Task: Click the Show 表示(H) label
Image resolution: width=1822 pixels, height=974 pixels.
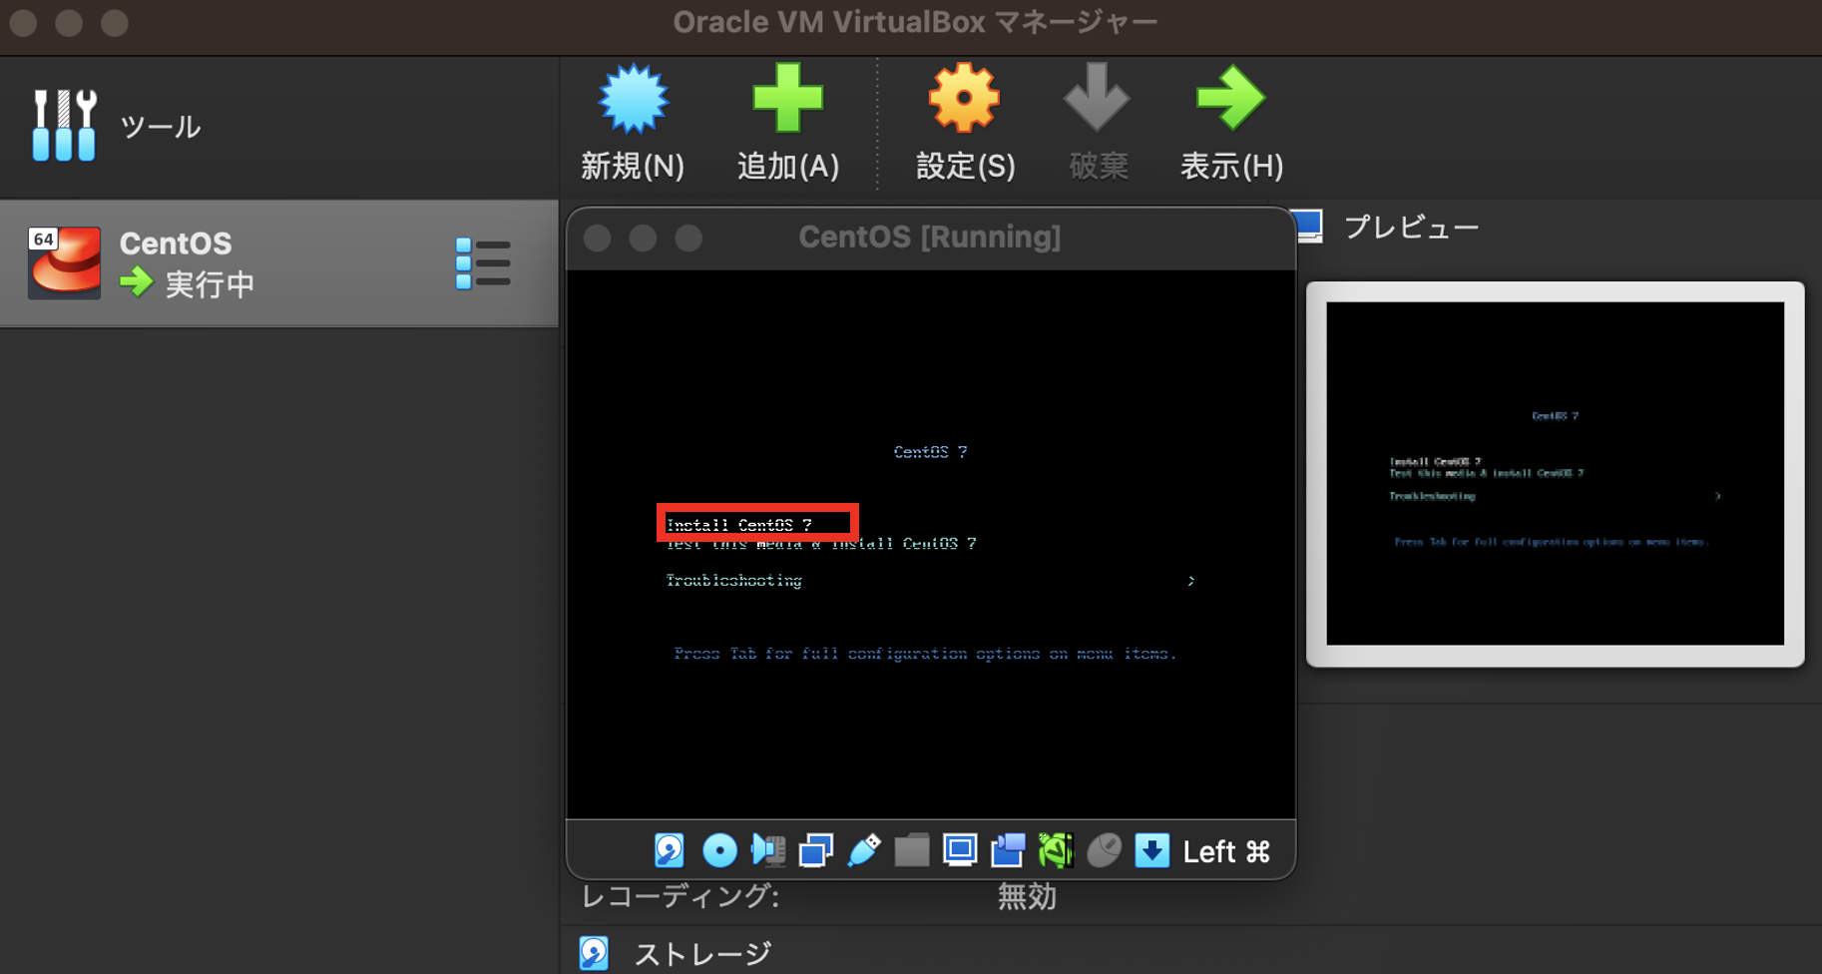Action: [1231, 166]
